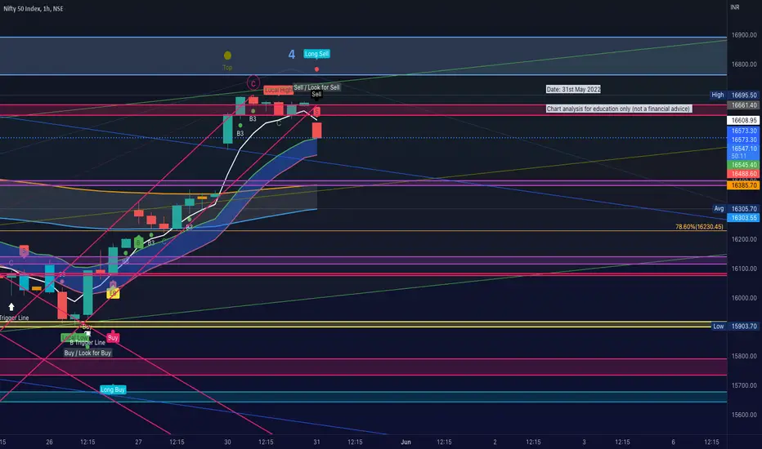
Task: Click the current price 16608.95 tag
Action: tap(743, 120)
